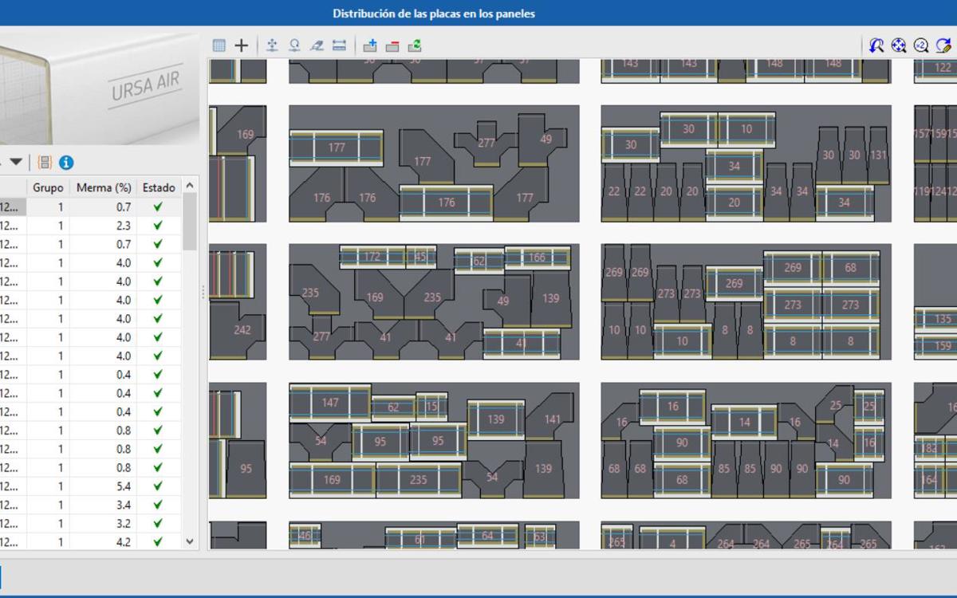Click the x2 zoom magnifier icon
This screenshot has height=598, width=957.
pyautogui.click(x=921, y=45)
